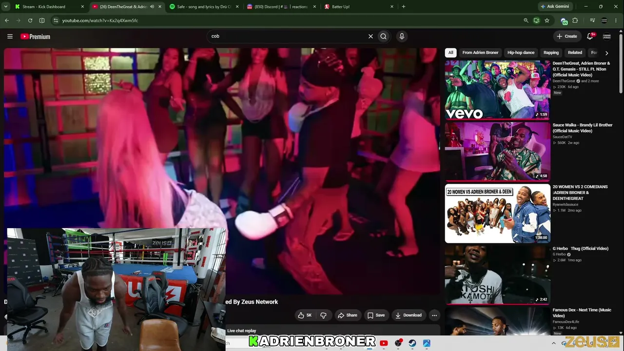Open the YouTube account avatar menu
Viewport: 624px width, 351px height.
607,36
